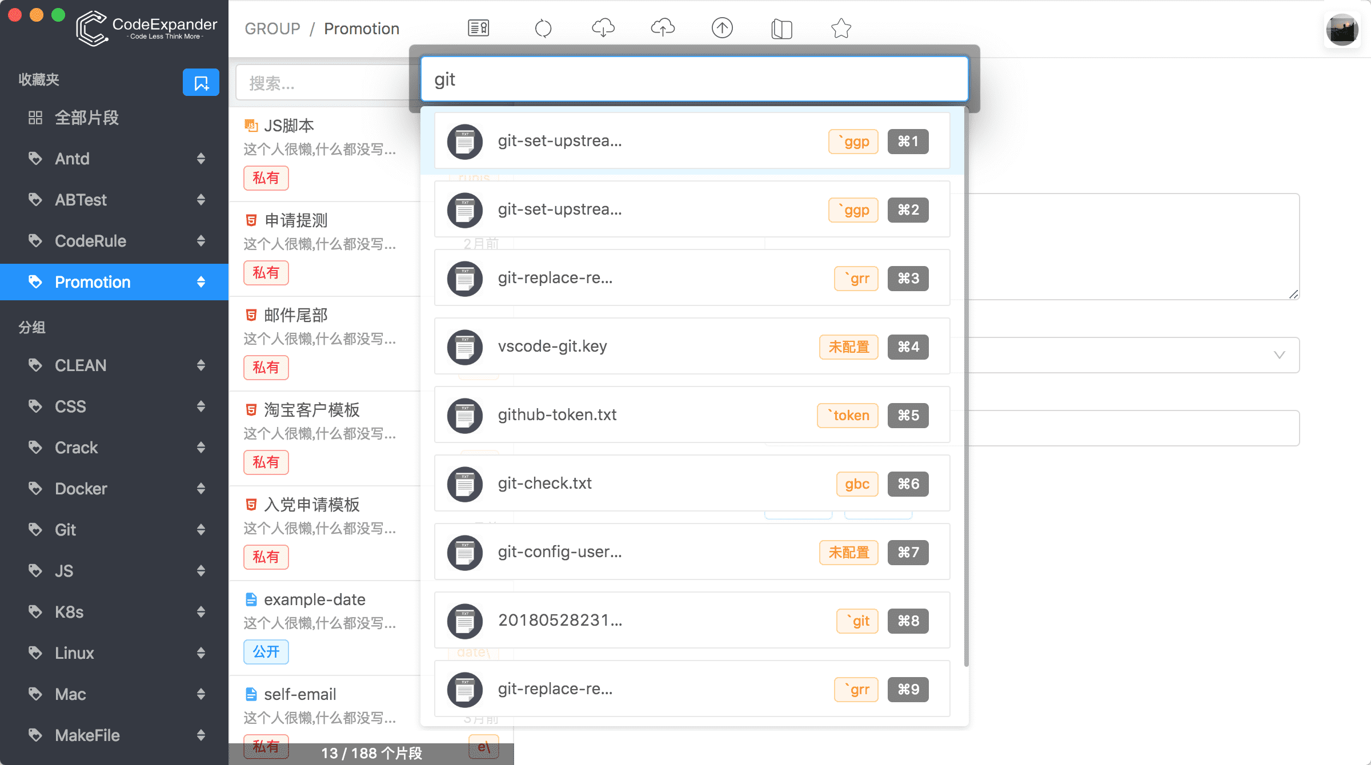Open the JS脚本 snippet

click(x=288, y=125)
